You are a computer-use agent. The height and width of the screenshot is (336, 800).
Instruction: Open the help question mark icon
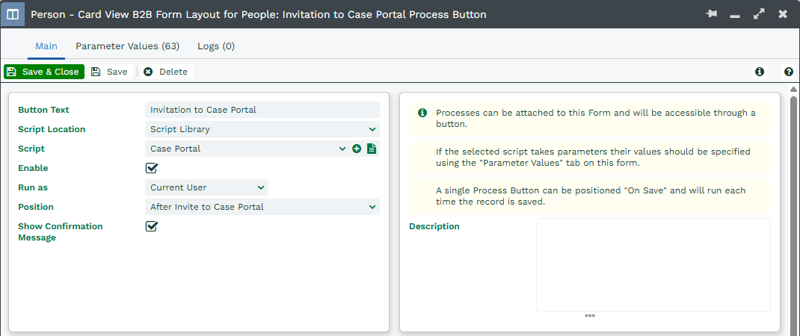click(788, 72)
